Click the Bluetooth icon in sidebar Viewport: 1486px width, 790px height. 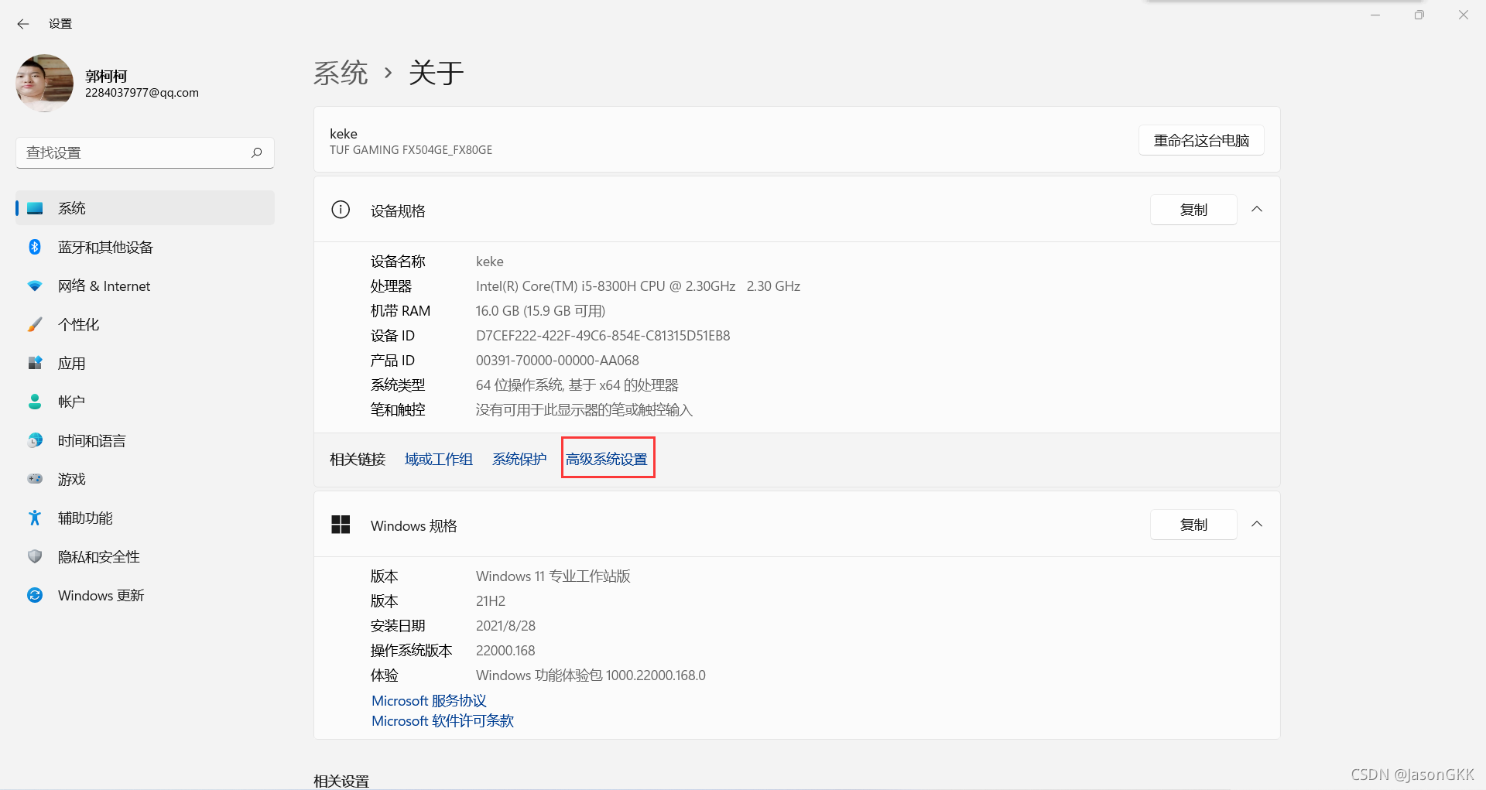click(x=35, y=247)
